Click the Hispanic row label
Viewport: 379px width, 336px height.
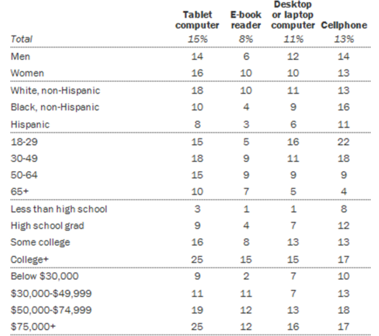pos(30,124)
